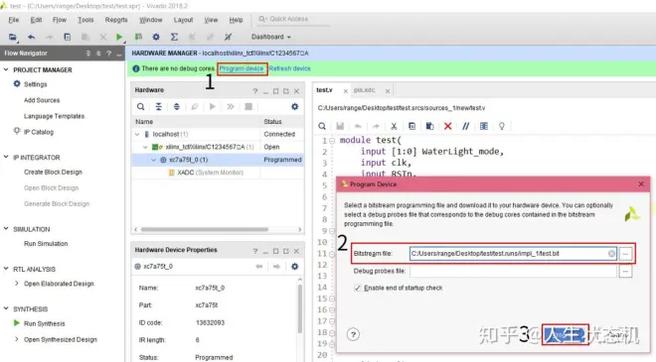Toggle comment with the slashes icon

point(465,126)
